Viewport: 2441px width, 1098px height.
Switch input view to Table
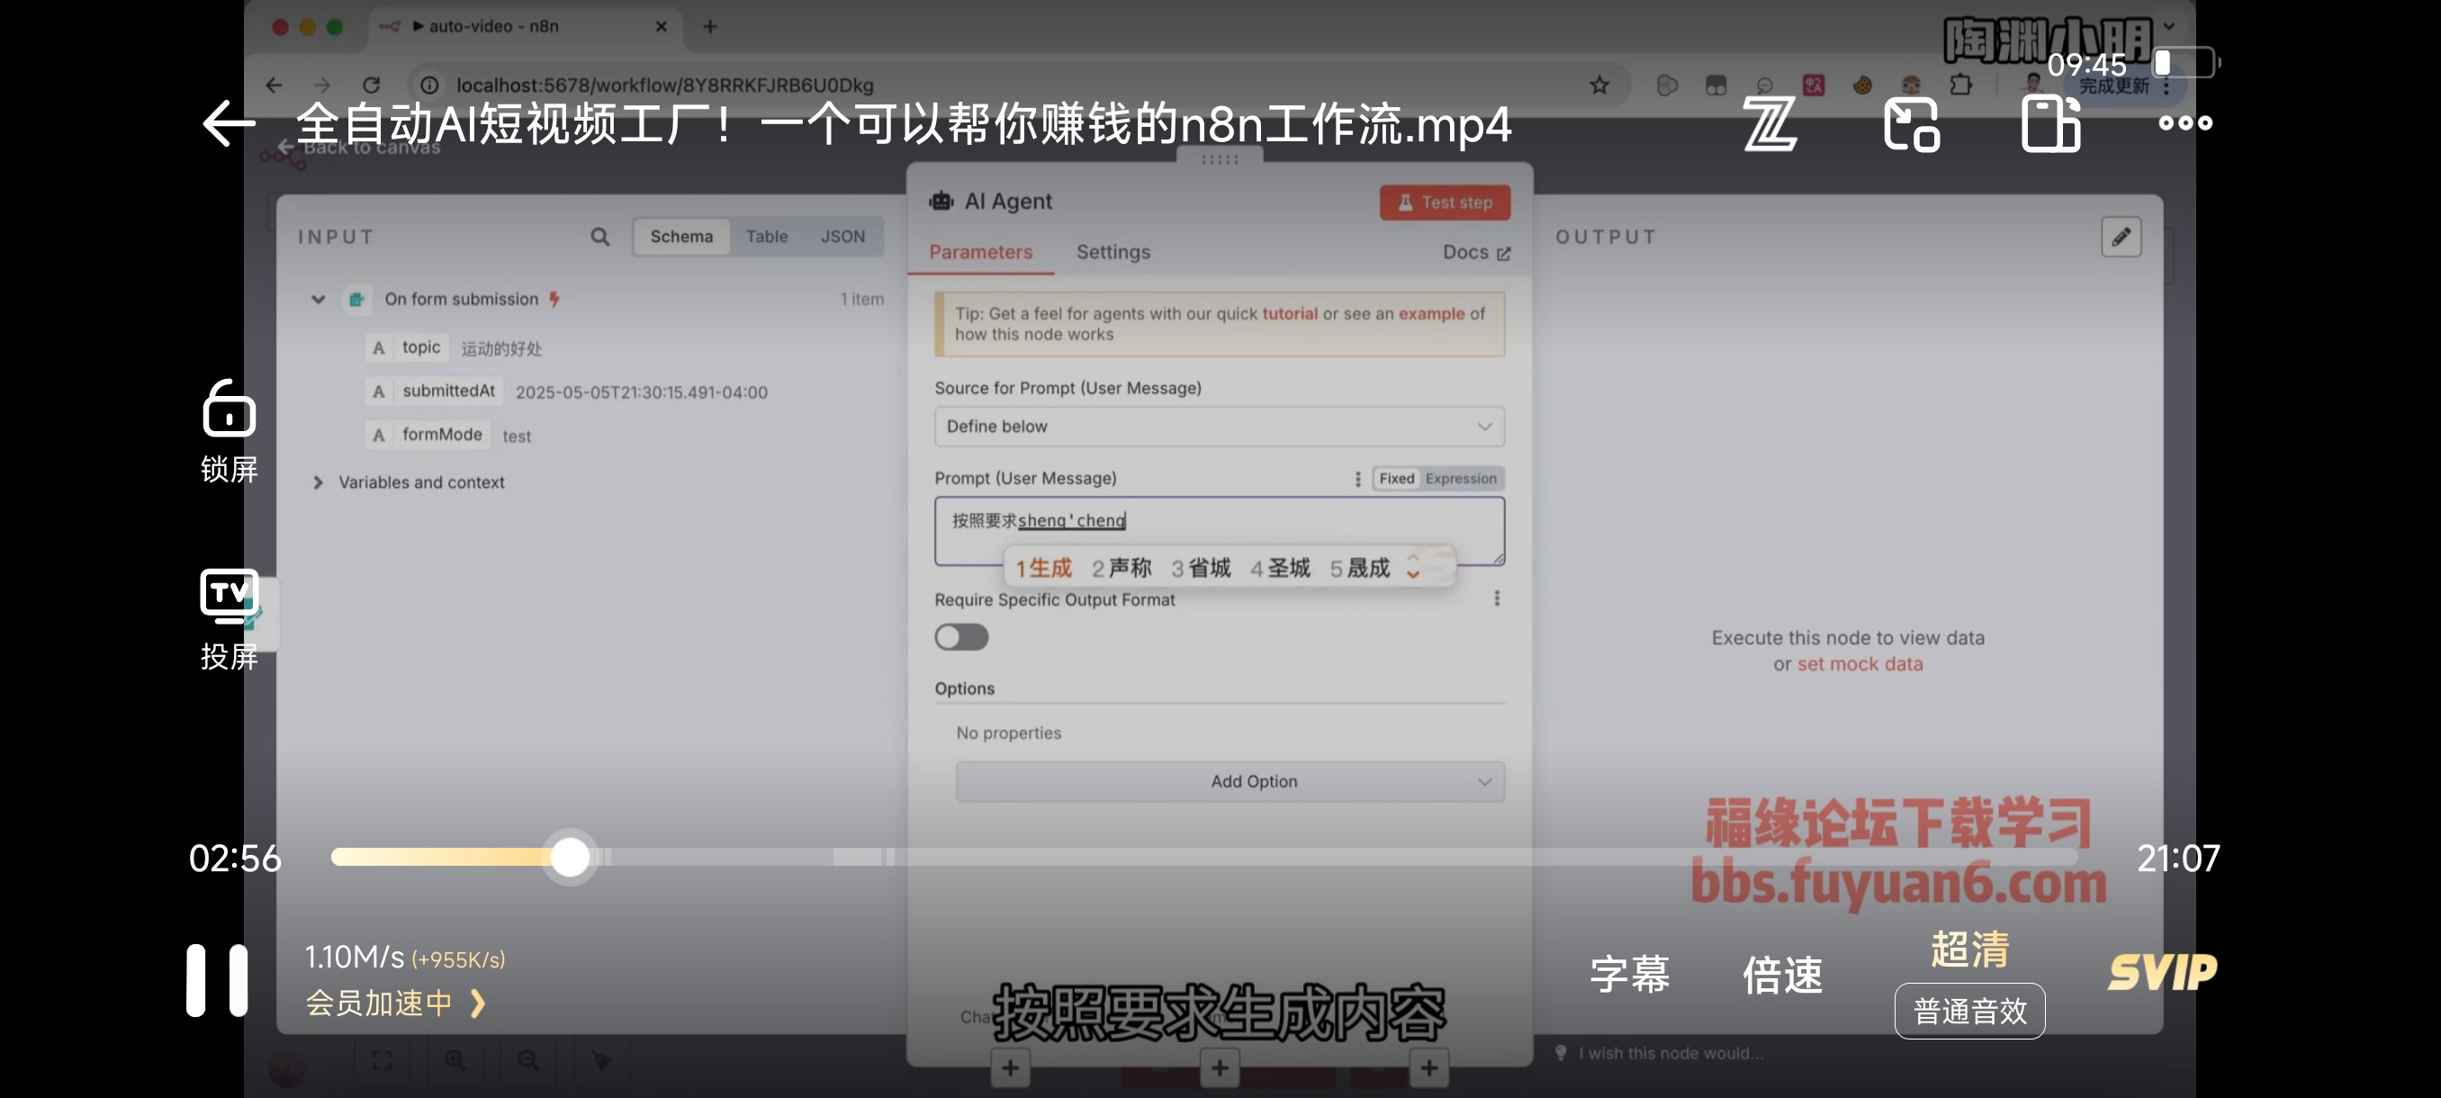point(767,237)
